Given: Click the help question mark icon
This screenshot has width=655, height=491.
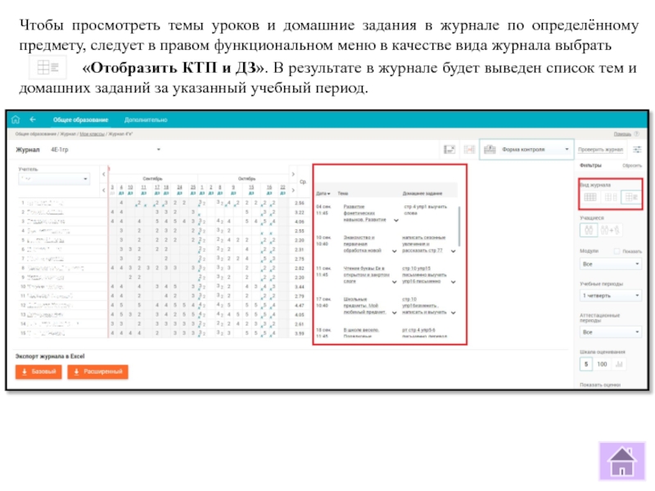Looking at the screenshot, I should point(637,134).
